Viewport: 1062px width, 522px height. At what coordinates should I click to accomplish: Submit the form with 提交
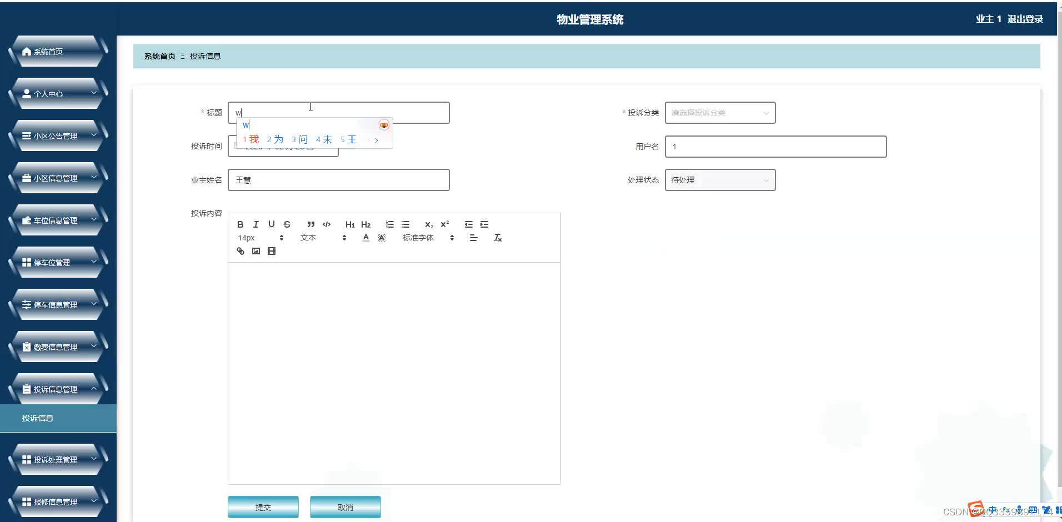pos(263,507)
